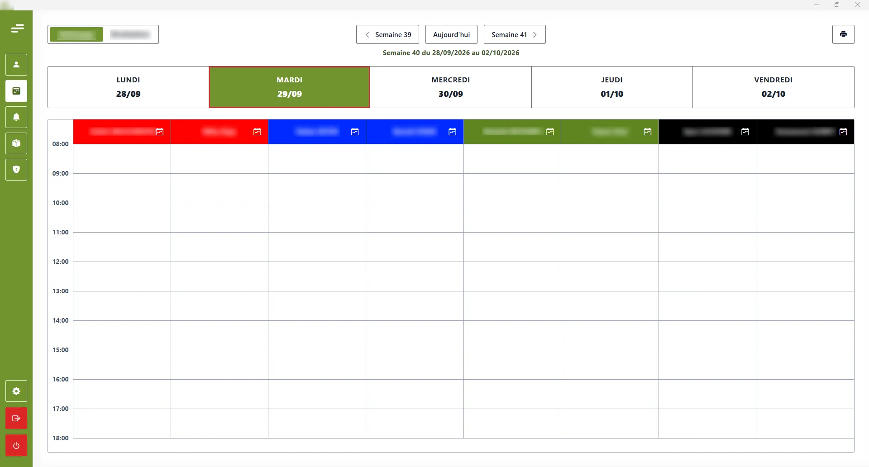869x467 pixels.
Task: Click the 14:00 time label
Action: 60,320
